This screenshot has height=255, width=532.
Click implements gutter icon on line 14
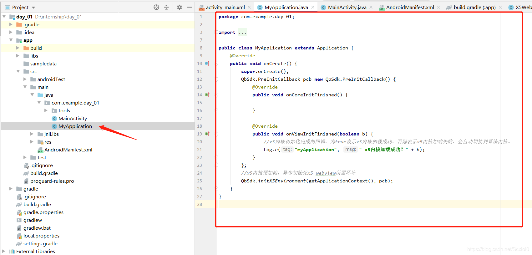207,94
